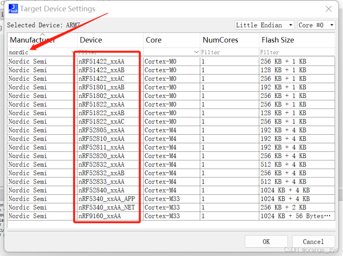343x256 pixels.
Task: Select device nRF51822_xxAB
Action: (101, 113)
